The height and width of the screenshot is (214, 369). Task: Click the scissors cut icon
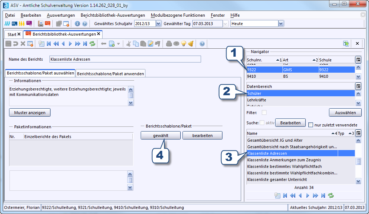[x=128, y=44]
